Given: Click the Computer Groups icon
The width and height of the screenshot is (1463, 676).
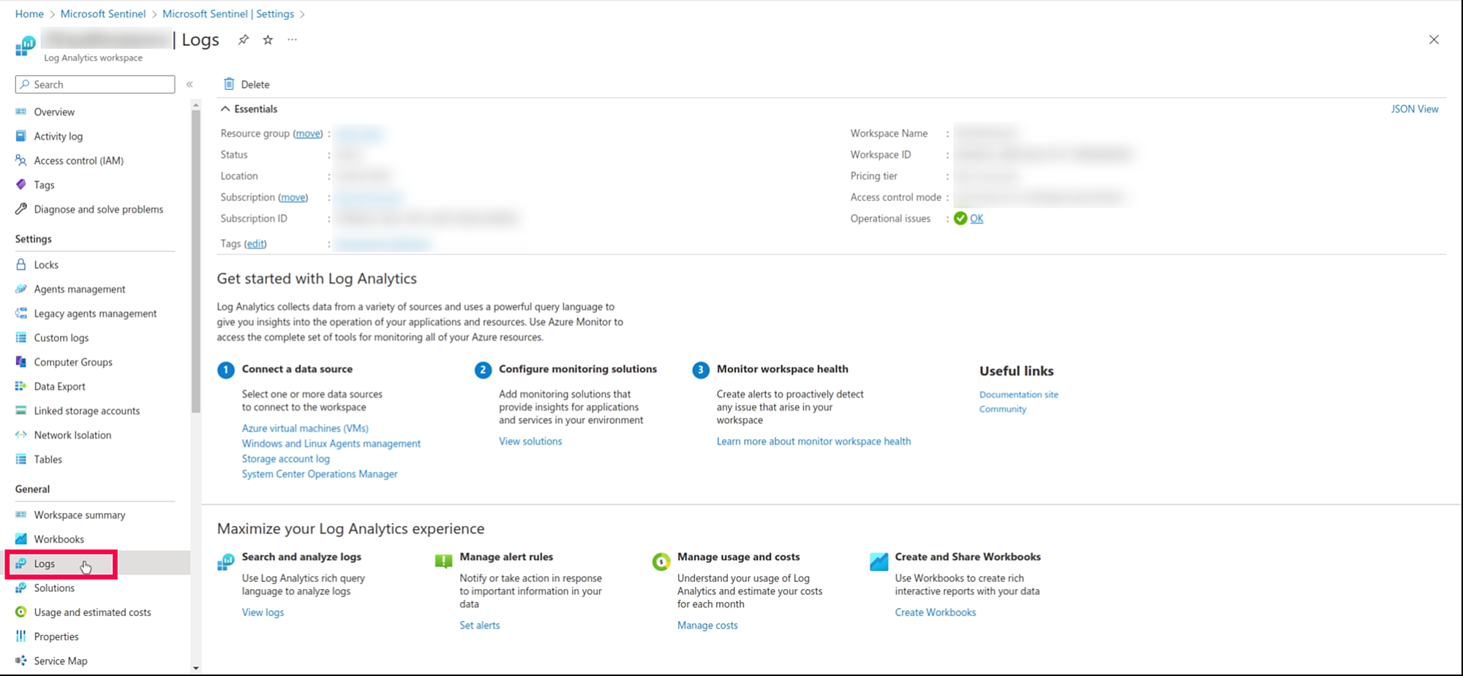Looking at the screenshot, I should click(21, 362).
